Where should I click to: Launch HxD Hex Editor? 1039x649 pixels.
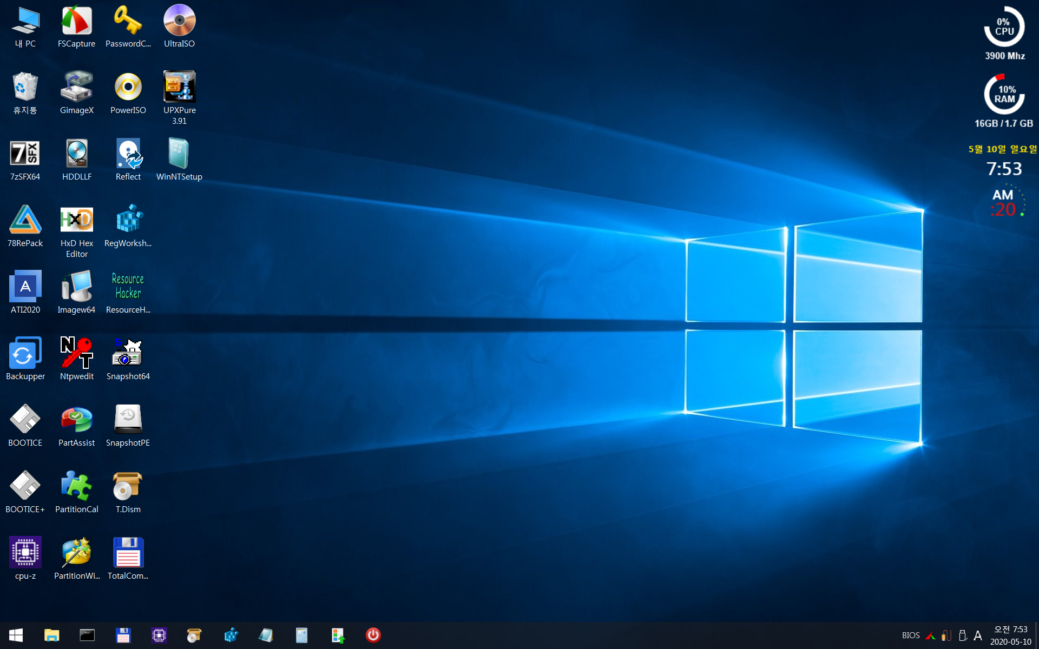(77, 232)
